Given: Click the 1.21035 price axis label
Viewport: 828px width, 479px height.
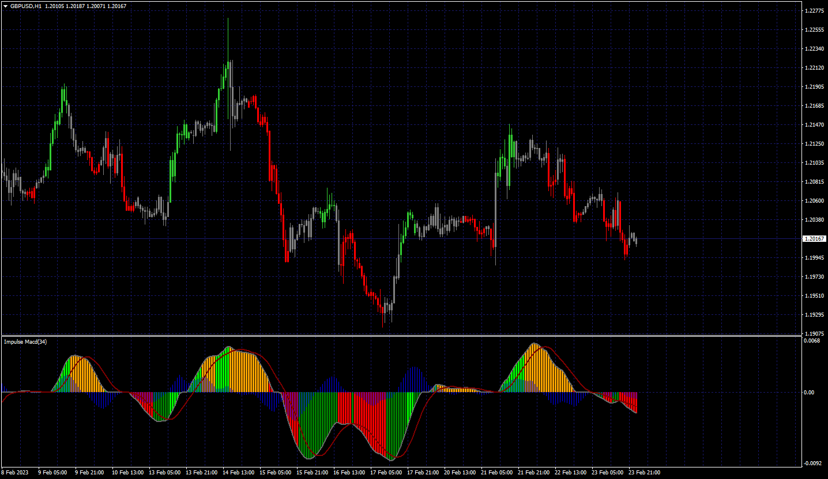Looking at the screenshot, I should pyautogui.click(x=814, y=162).
